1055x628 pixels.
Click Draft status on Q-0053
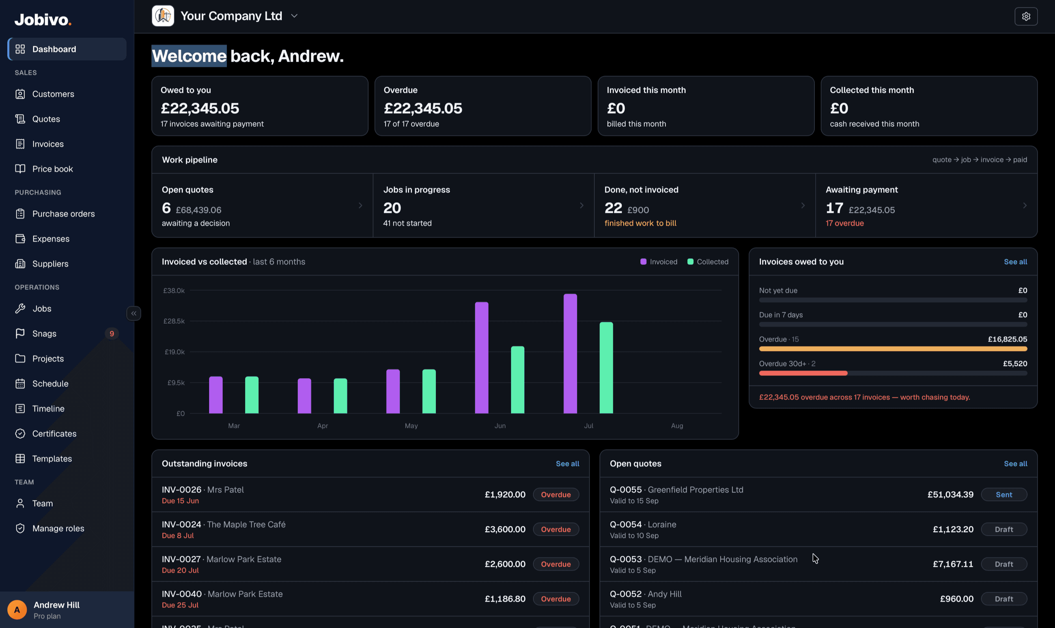1004,564
